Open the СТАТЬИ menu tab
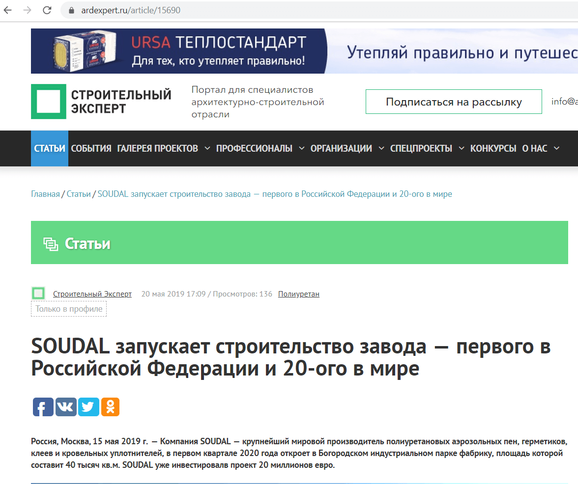 (x=49, y=148)
